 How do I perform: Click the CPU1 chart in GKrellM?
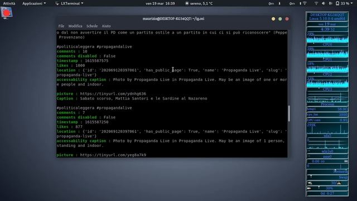pos(327,52)
